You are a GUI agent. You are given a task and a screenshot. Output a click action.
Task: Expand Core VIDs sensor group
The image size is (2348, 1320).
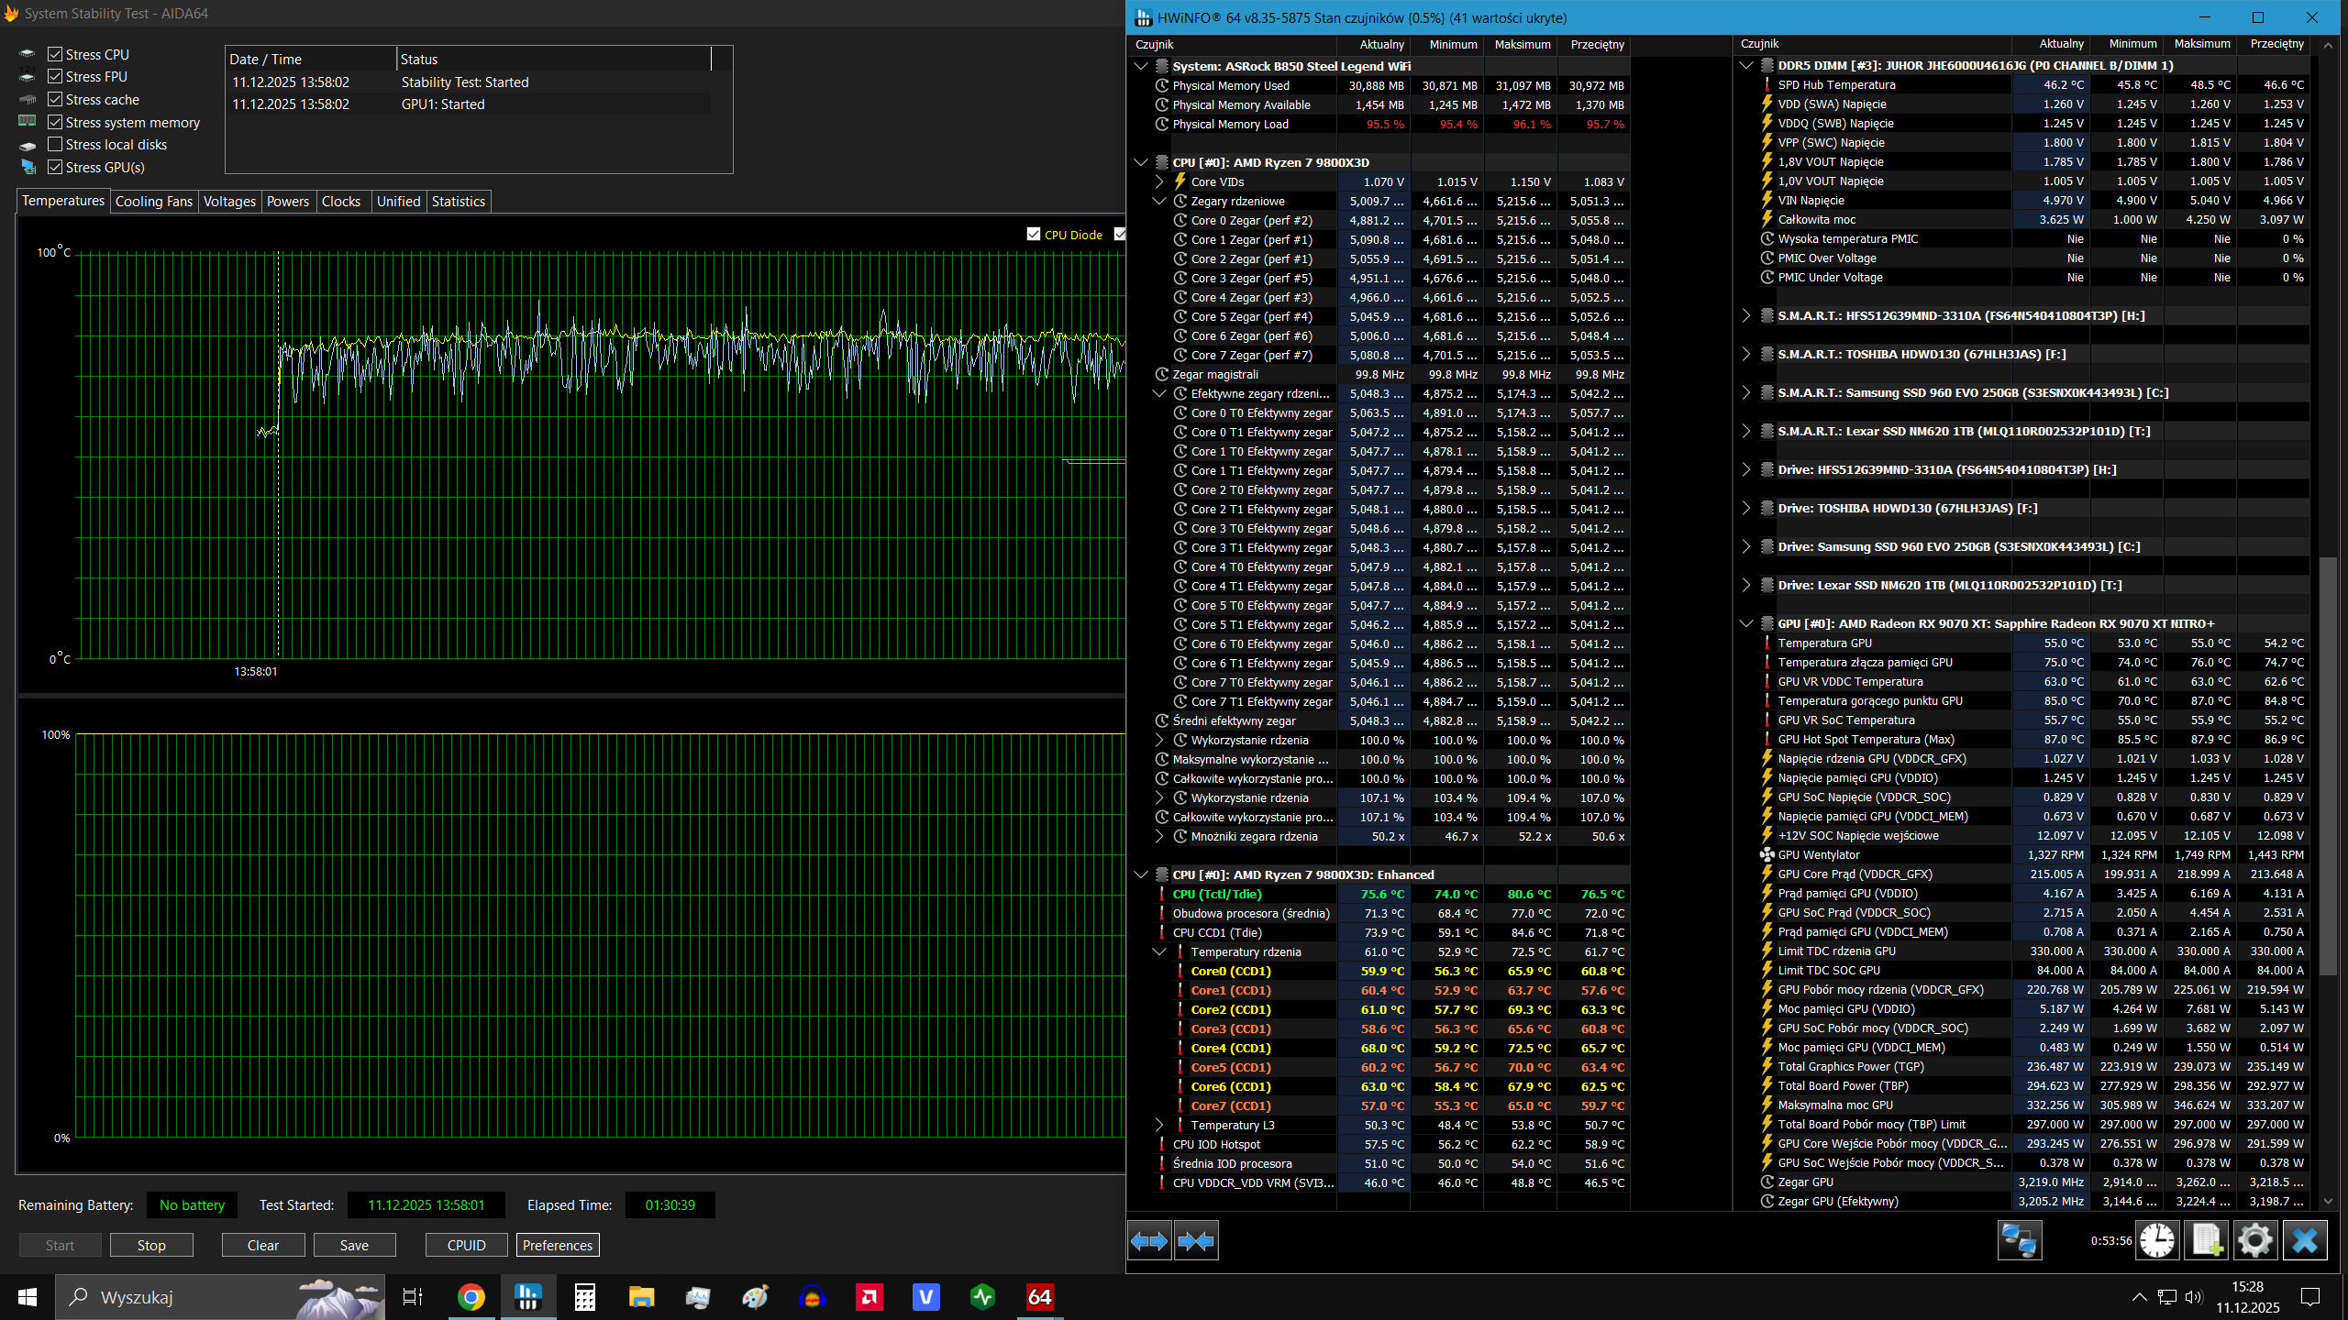point(1159,182)
